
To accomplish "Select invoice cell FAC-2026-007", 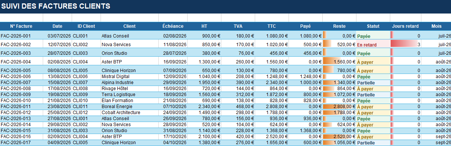I will 21,83.
